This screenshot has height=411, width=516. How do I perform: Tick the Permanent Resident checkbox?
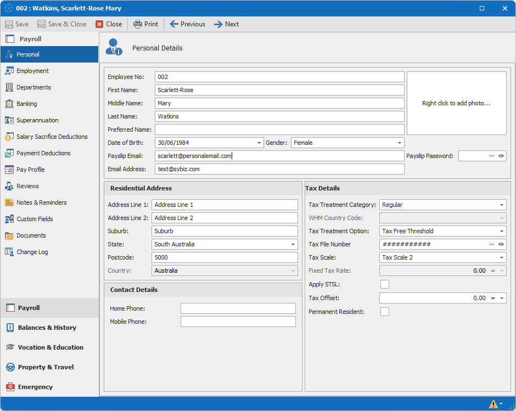tap(385, 312)
